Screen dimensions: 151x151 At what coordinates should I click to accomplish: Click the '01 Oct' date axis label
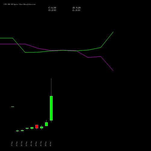50,144
